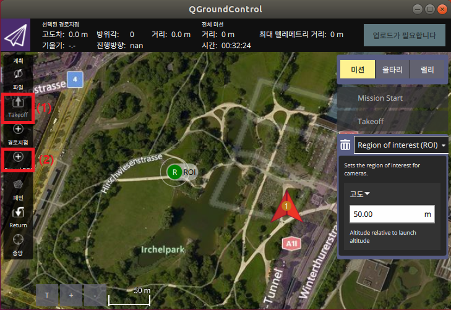
Task: Click the Irchelpark map label
Action: 163,249
